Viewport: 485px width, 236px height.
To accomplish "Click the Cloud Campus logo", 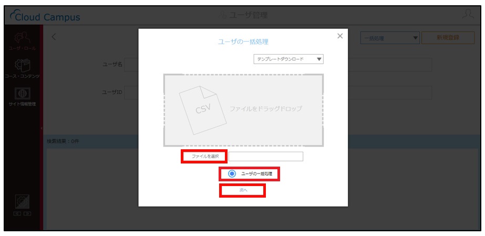I will (x=45, y=16).
